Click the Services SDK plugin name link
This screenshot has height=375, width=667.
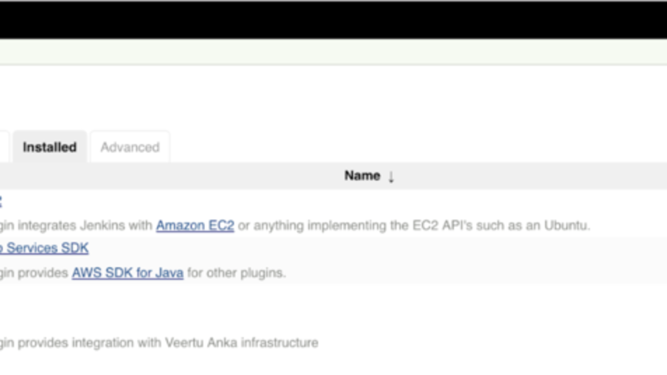[43, 248]
